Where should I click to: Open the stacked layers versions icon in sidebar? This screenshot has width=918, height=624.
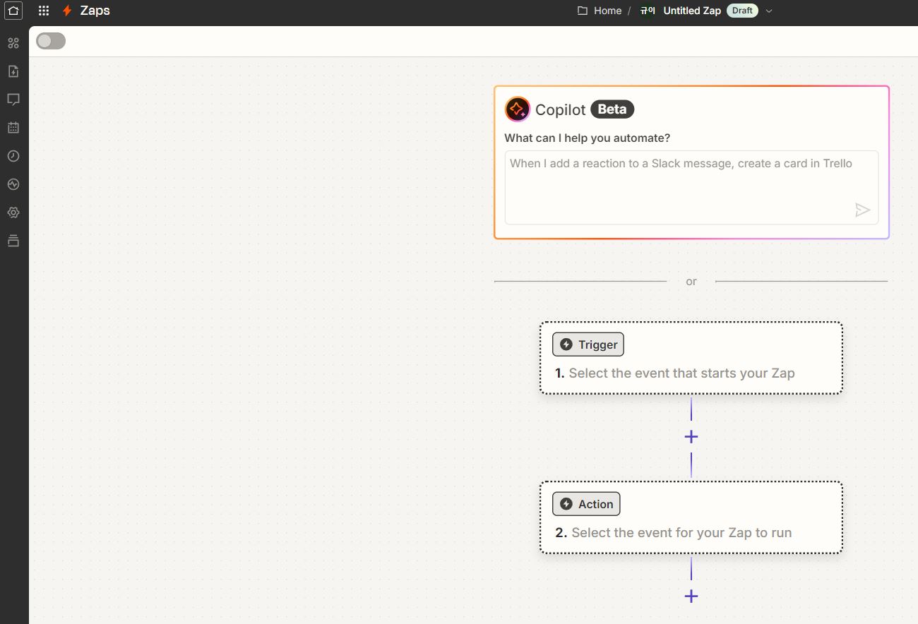pyautogui.click(x=13, y=241)
